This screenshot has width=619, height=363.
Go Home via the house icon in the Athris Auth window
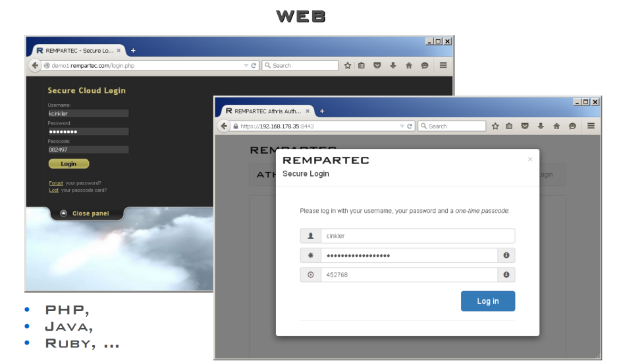pos(556,126)
